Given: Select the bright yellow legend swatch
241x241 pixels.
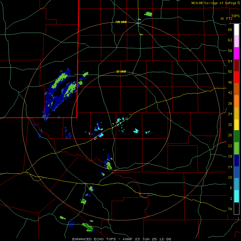Looking at the screenshot, I should (236, 125).
